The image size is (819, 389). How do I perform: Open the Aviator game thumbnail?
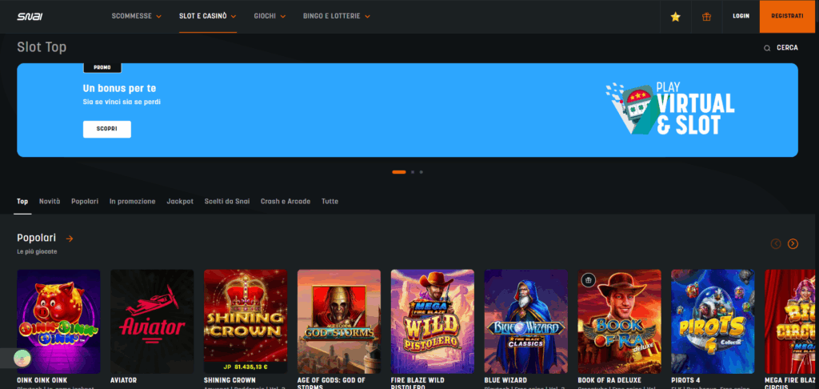click(x=152, y=321)
